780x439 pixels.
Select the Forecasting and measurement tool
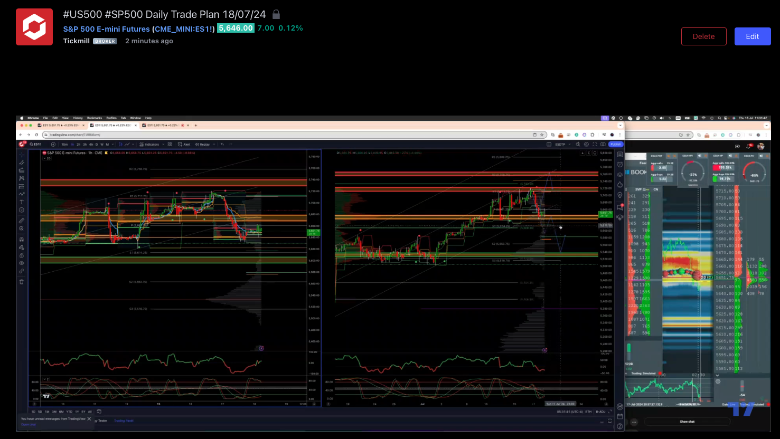pyautogui.click(x=22, y=186)
